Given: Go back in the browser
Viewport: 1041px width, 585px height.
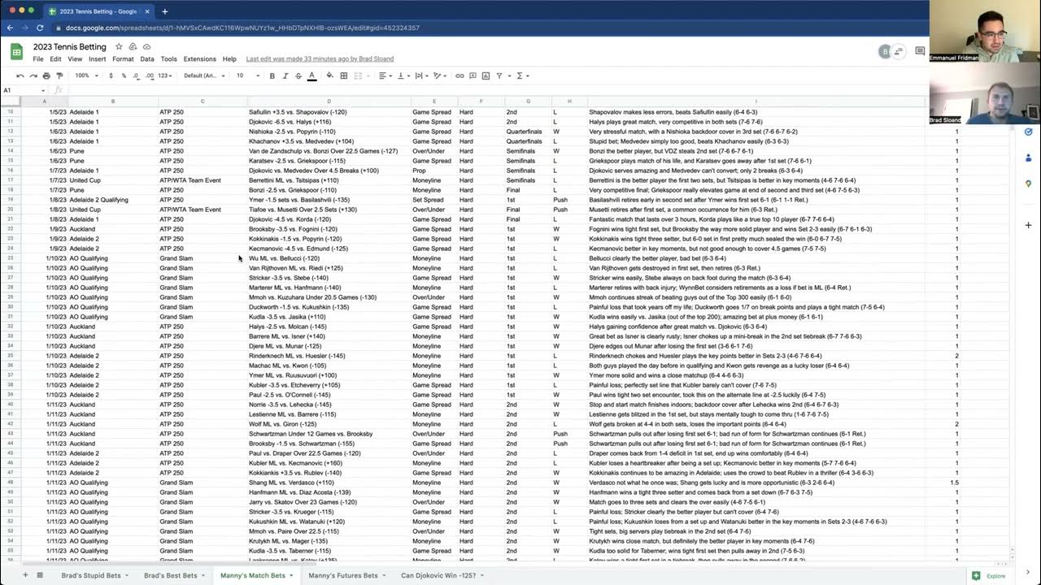Looking at the screenshot, I should [x=10, y=28].
